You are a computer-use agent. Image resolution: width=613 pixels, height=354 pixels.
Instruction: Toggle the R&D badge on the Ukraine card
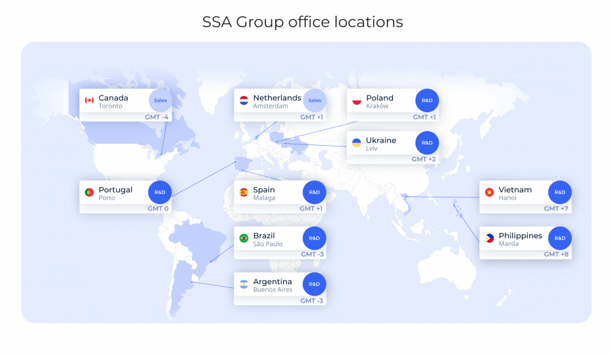(427, 142)
